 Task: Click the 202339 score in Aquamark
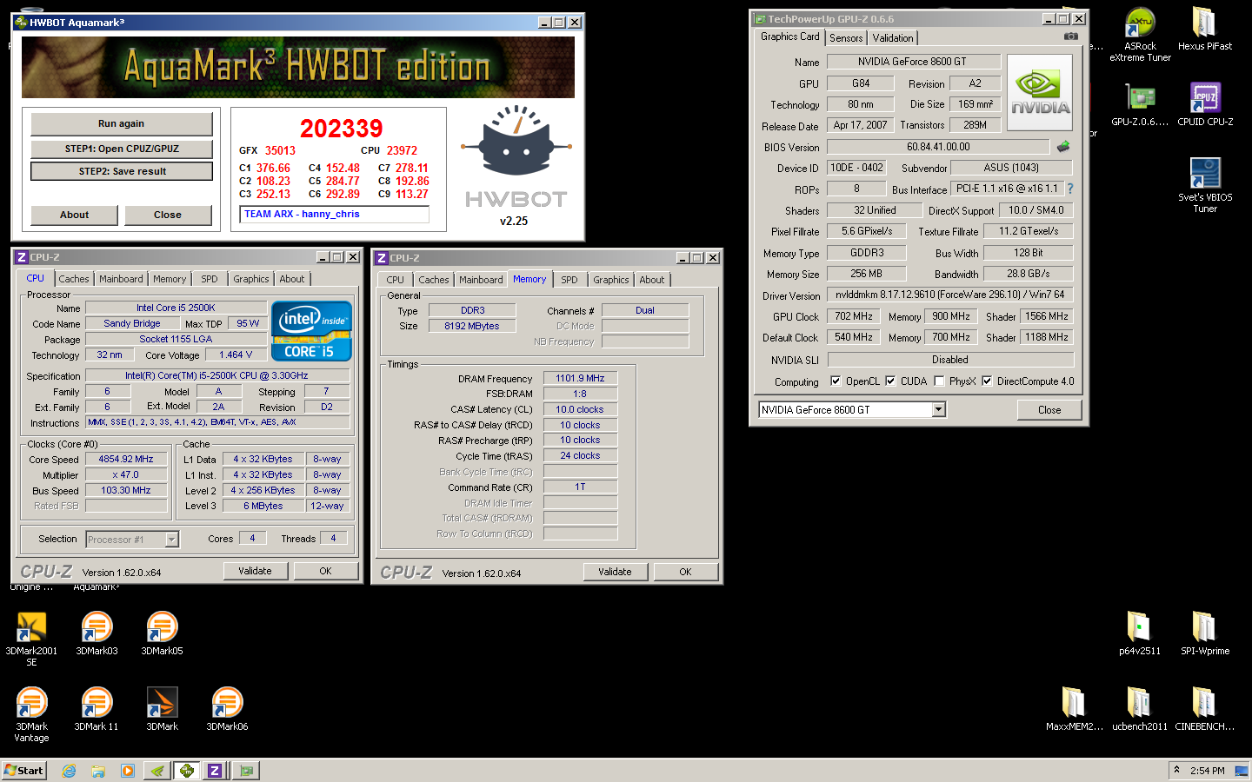pyautogui.click(x=341, y=129)
